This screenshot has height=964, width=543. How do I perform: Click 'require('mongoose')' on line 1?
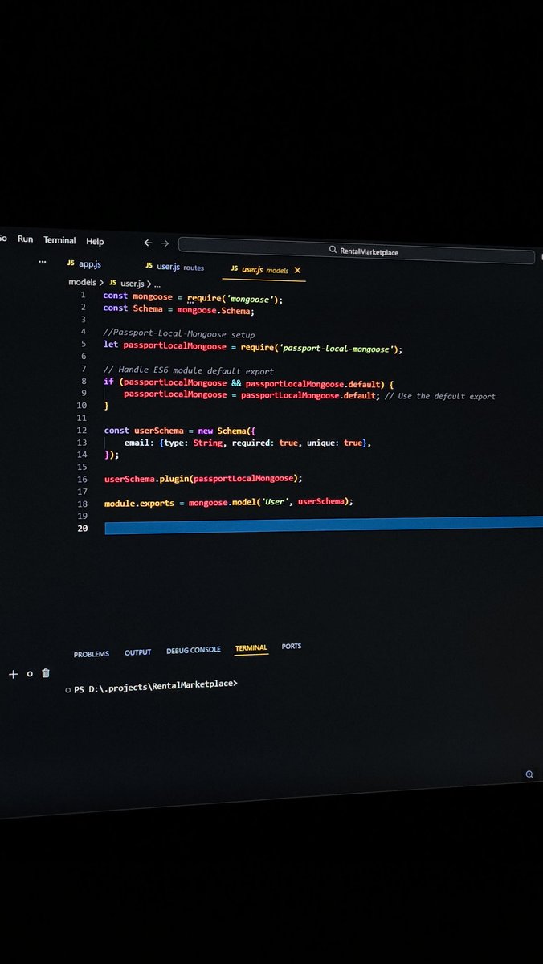pyautogui.click(x=235, y=299)
